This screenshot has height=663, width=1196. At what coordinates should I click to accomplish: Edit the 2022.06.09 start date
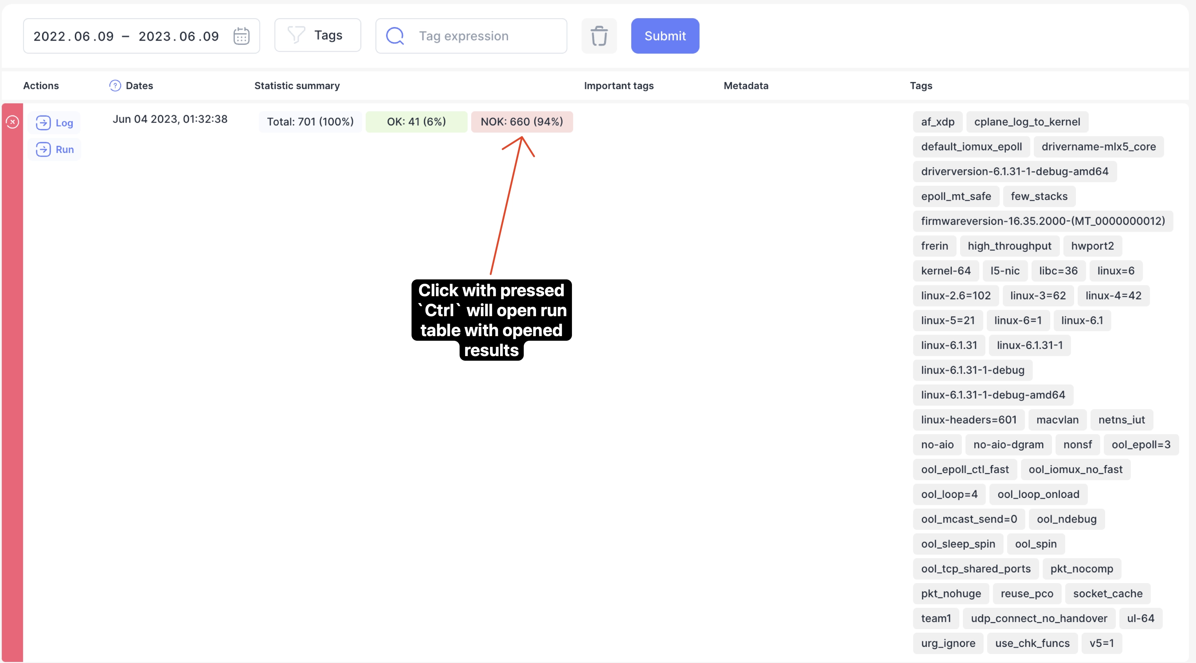(74, 36)
